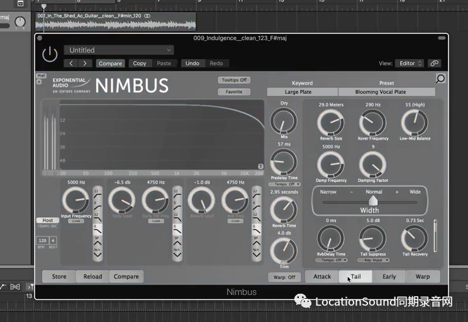
Task: Click the Width slider handle
Action: [373, 201]
